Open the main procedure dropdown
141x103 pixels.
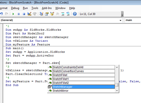click(x=133, y=20)
